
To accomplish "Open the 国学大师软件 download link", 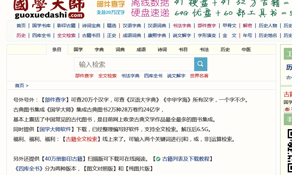I will tap(55, 129).
